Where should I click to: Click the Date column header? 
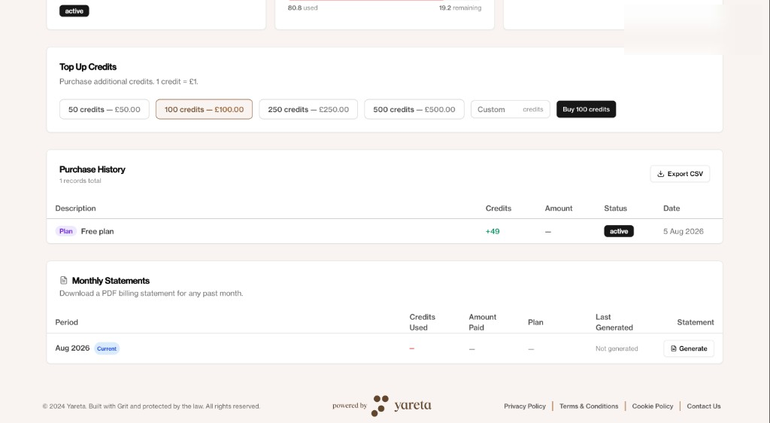pyautogui.click(x=671, y=208)
